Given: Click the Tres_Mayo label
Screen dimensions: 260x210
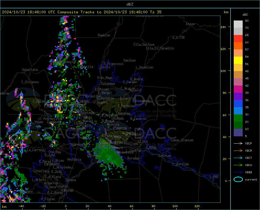Looking at the screenshot, I should (x=105, y=78).
